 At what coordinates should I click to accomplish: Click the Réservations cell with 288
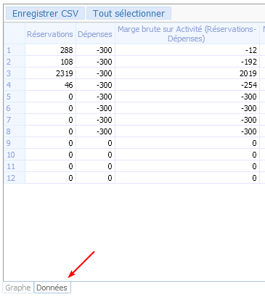pos(50,50)
